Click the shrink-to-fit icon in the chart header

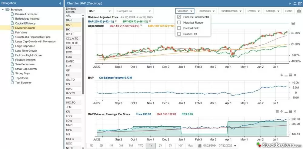(295, 3)
